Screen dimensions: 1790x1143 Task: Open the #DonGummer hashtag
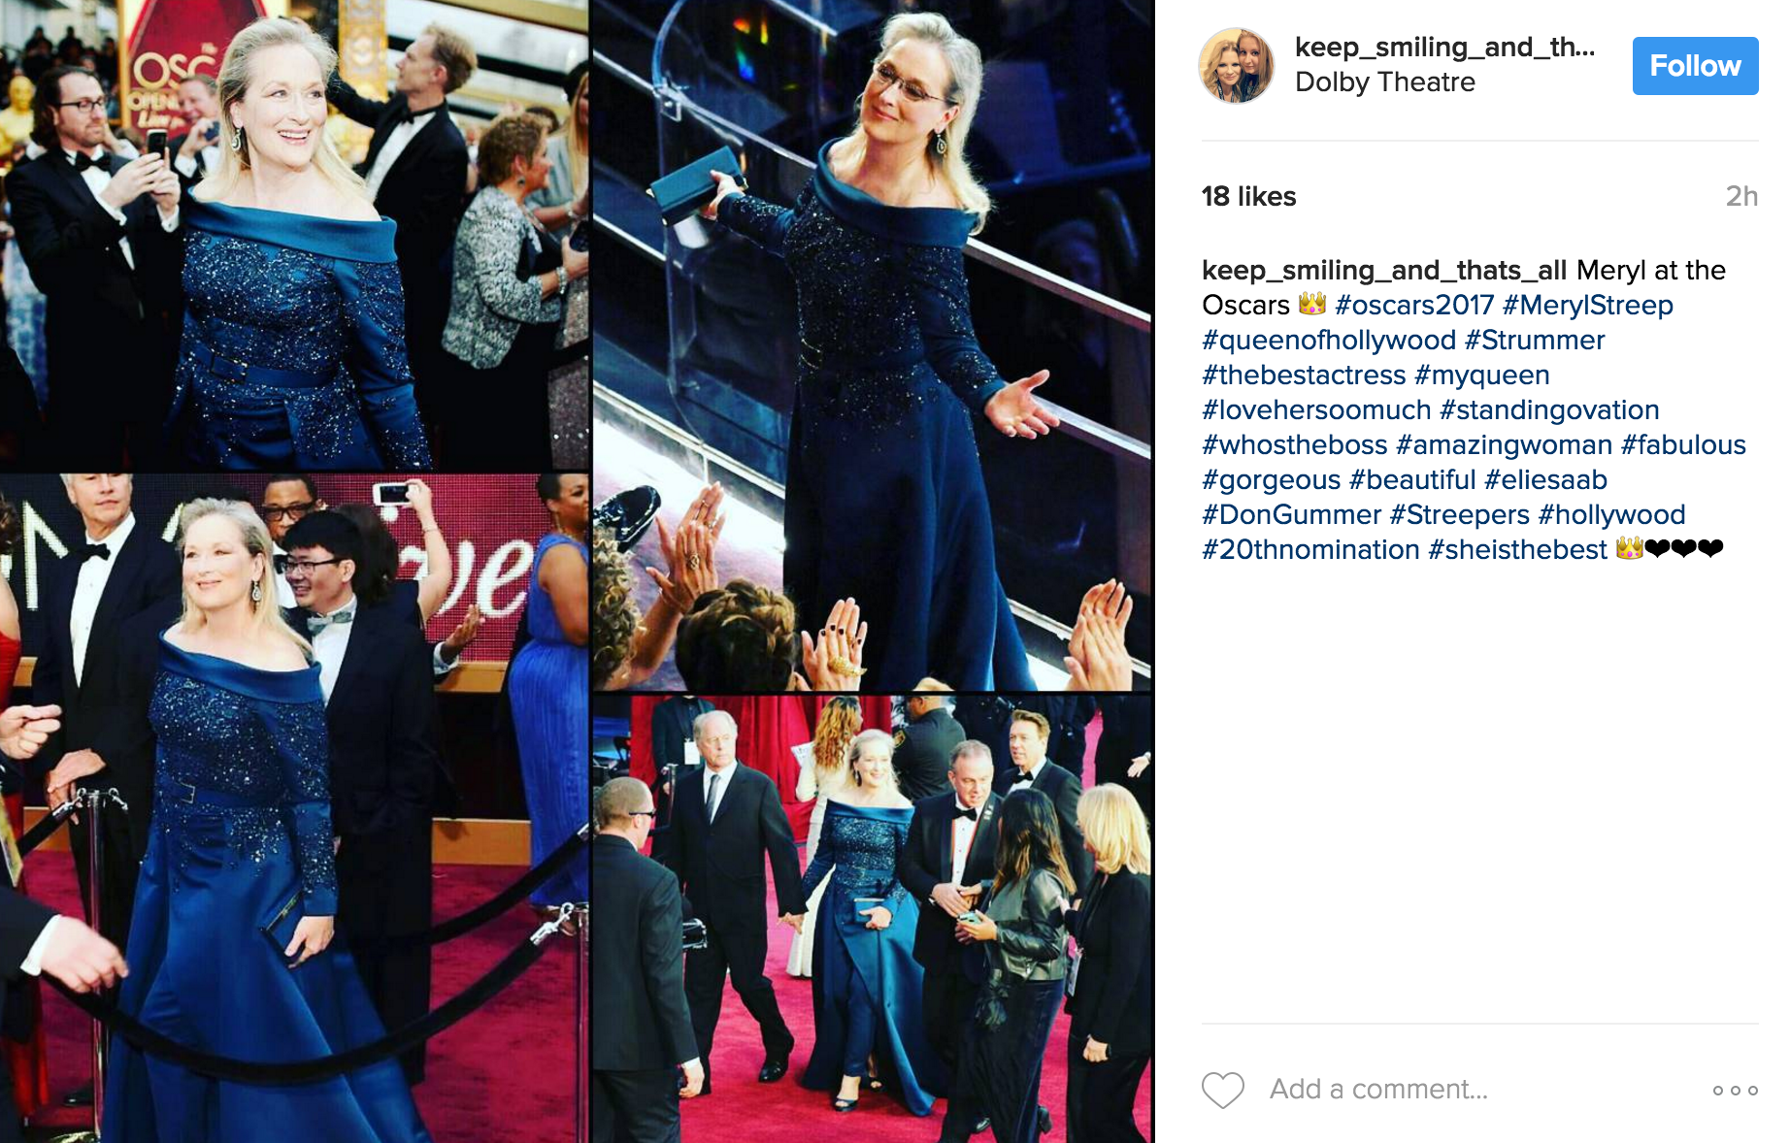pos(1291,514)
